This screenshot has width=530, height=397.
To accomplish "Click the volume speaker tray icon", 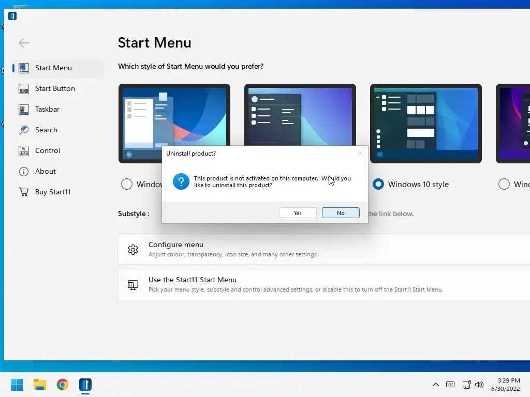I will point(479,385).
